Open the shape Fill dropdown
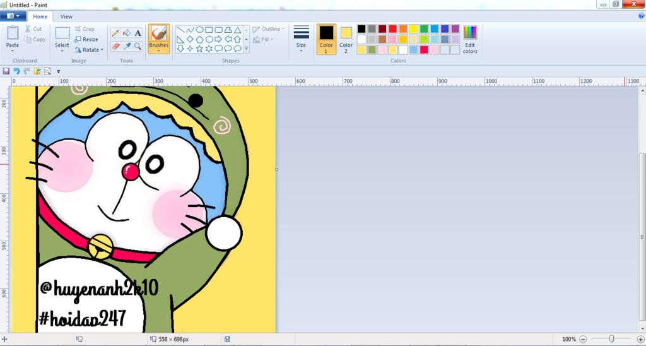The width and height of the screenshot is (646, 346). [x=263, y=40]
